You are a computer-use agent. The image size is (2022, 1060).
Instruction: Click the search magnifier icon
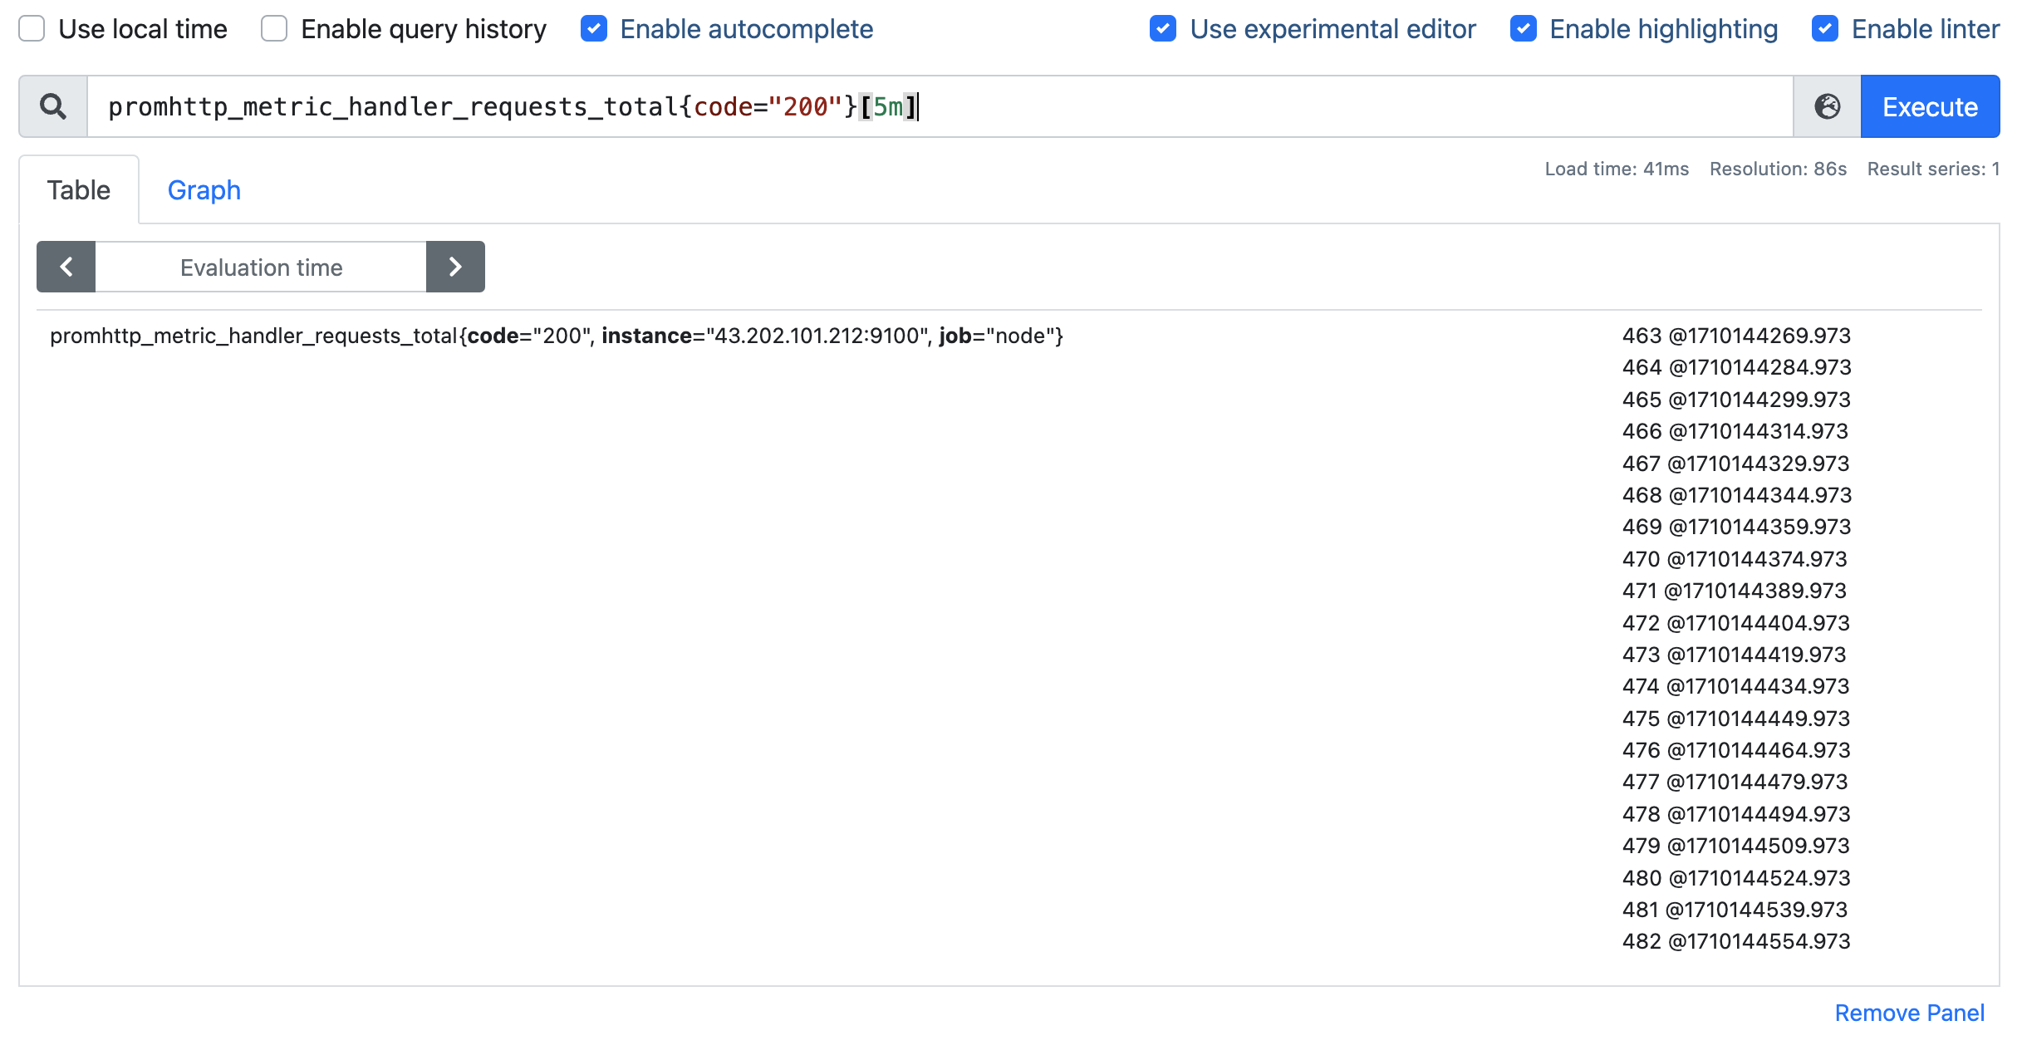53,106
